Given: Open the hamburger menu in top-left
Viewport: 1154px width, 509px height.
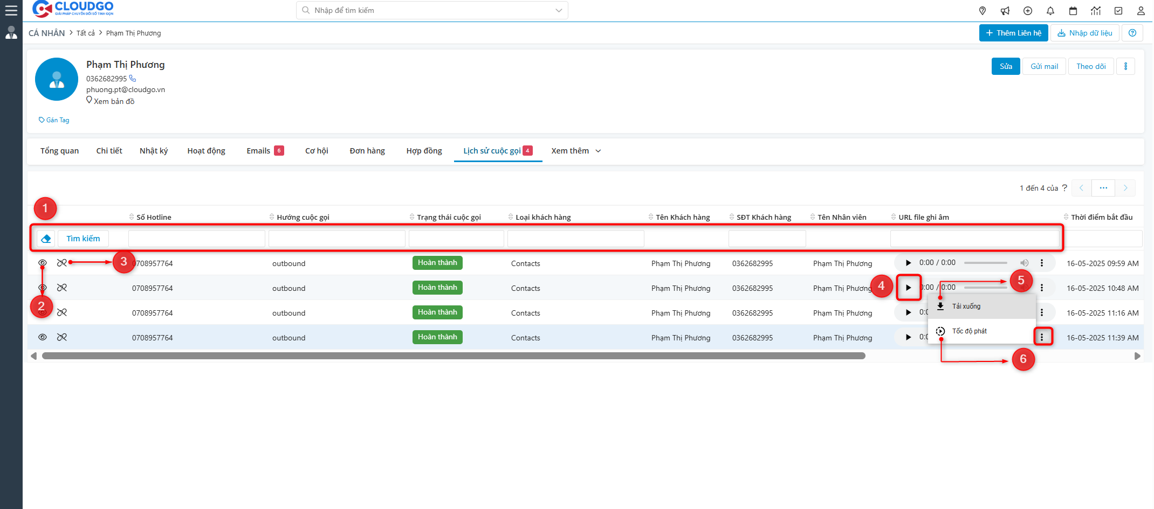Looking at the screenshot, I should [11, 10].
